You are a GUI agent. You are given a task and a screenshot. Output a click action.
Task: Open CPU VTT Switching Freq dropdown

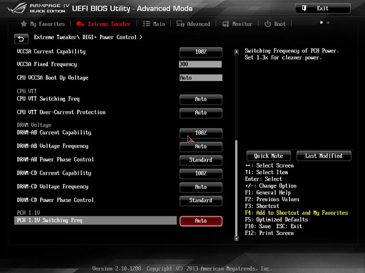coord(201,99)
